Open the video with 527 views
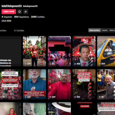This screenshot has height=115, width=115. click(34, 84)
